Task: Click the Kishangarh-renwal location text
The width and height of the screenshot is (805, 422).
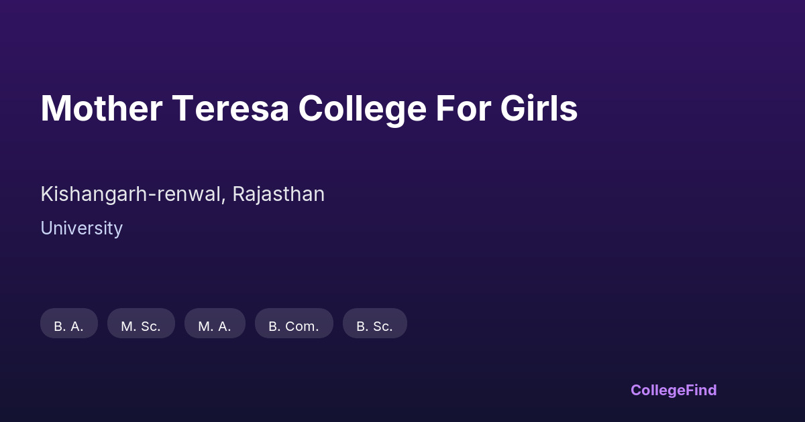Action: pos(133,194)
